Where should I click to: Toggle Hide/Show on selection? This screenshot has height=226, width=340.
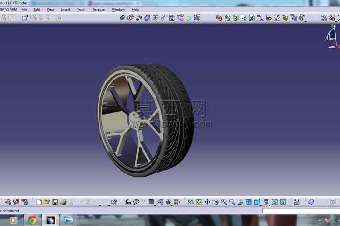pos(274,202)
